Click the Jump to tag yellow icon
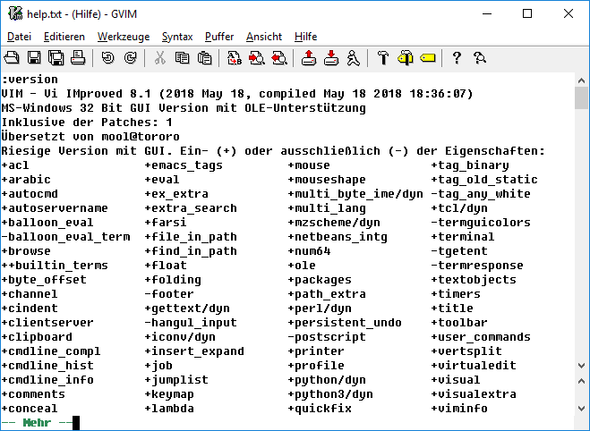Viewport: 590px width, 431px height. [427, 58]
